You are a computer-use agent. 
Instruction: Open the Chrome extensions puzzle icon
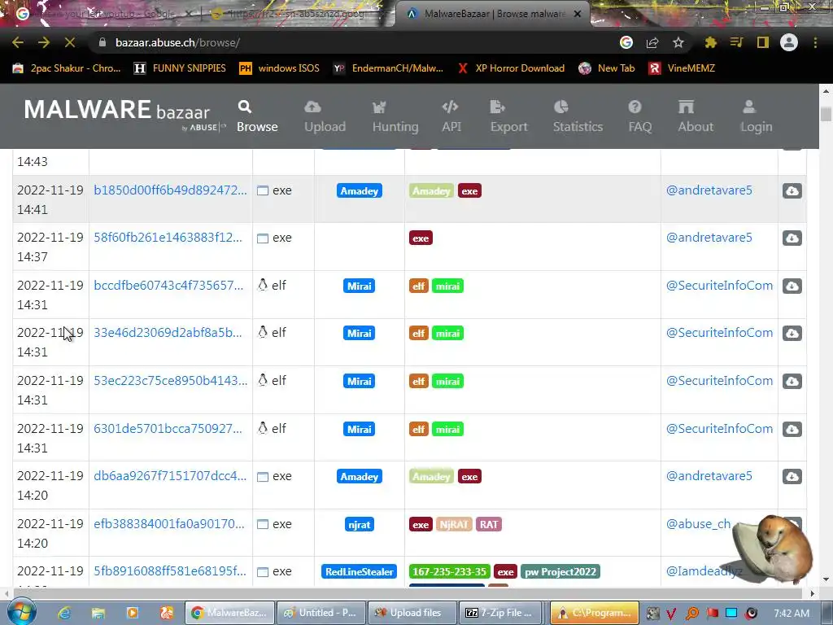(710, 42)
